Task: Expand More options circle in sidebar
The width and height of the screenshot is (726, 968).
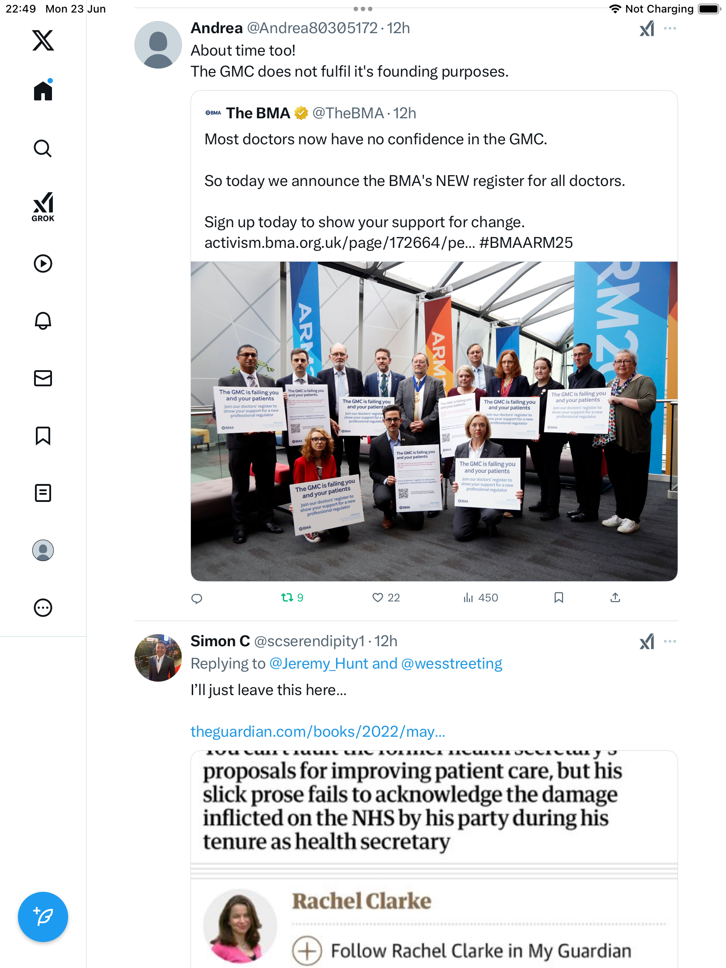Action: (43, 608)
